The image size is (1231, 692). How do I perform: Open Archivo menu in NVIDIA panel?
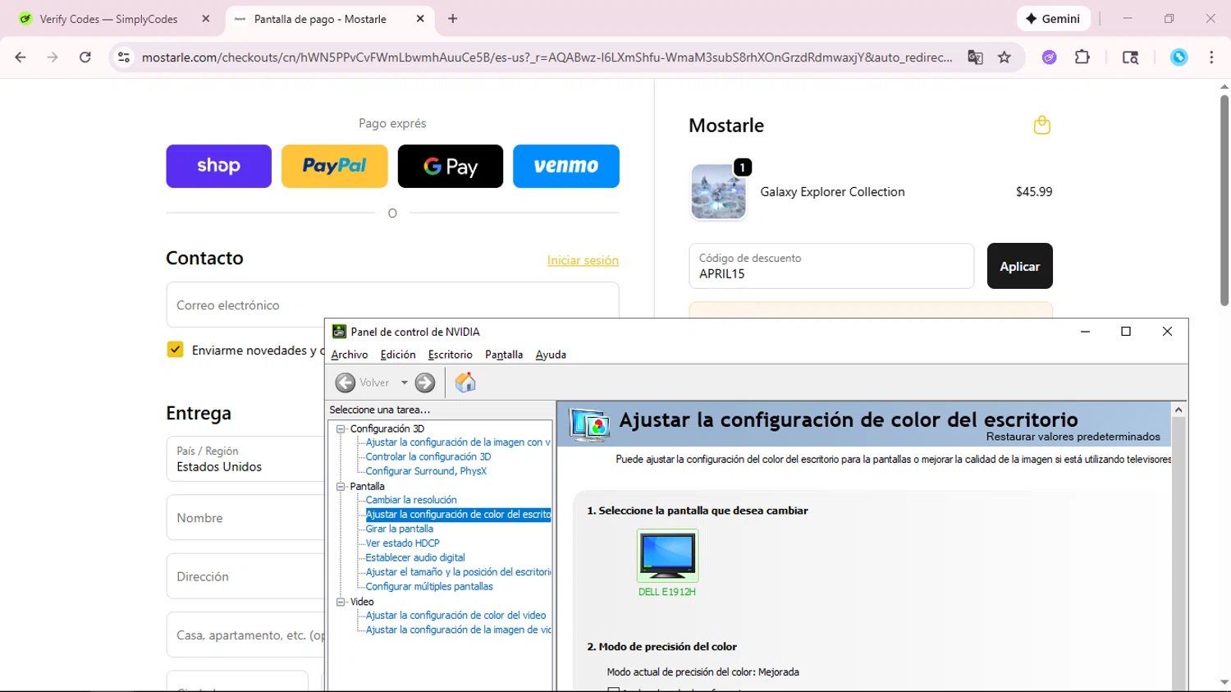pos(350,355)
